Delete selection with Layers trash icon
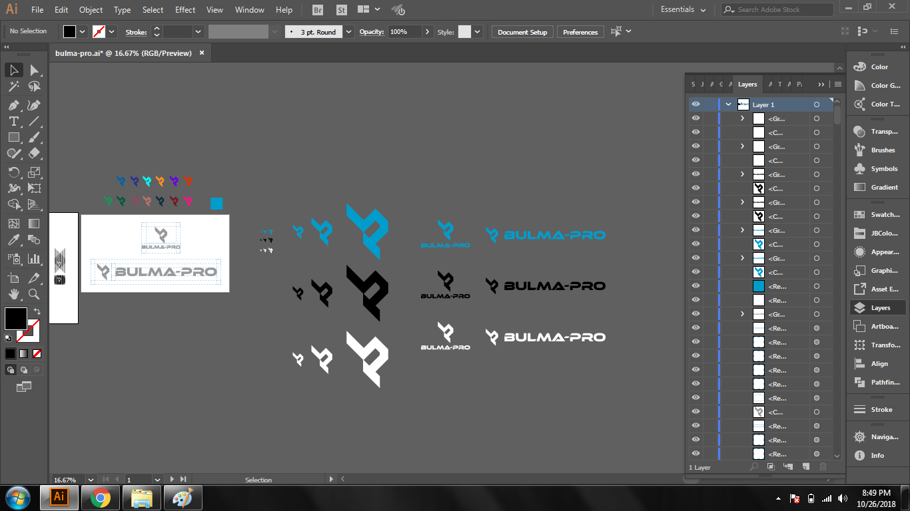 click(823, 467)
